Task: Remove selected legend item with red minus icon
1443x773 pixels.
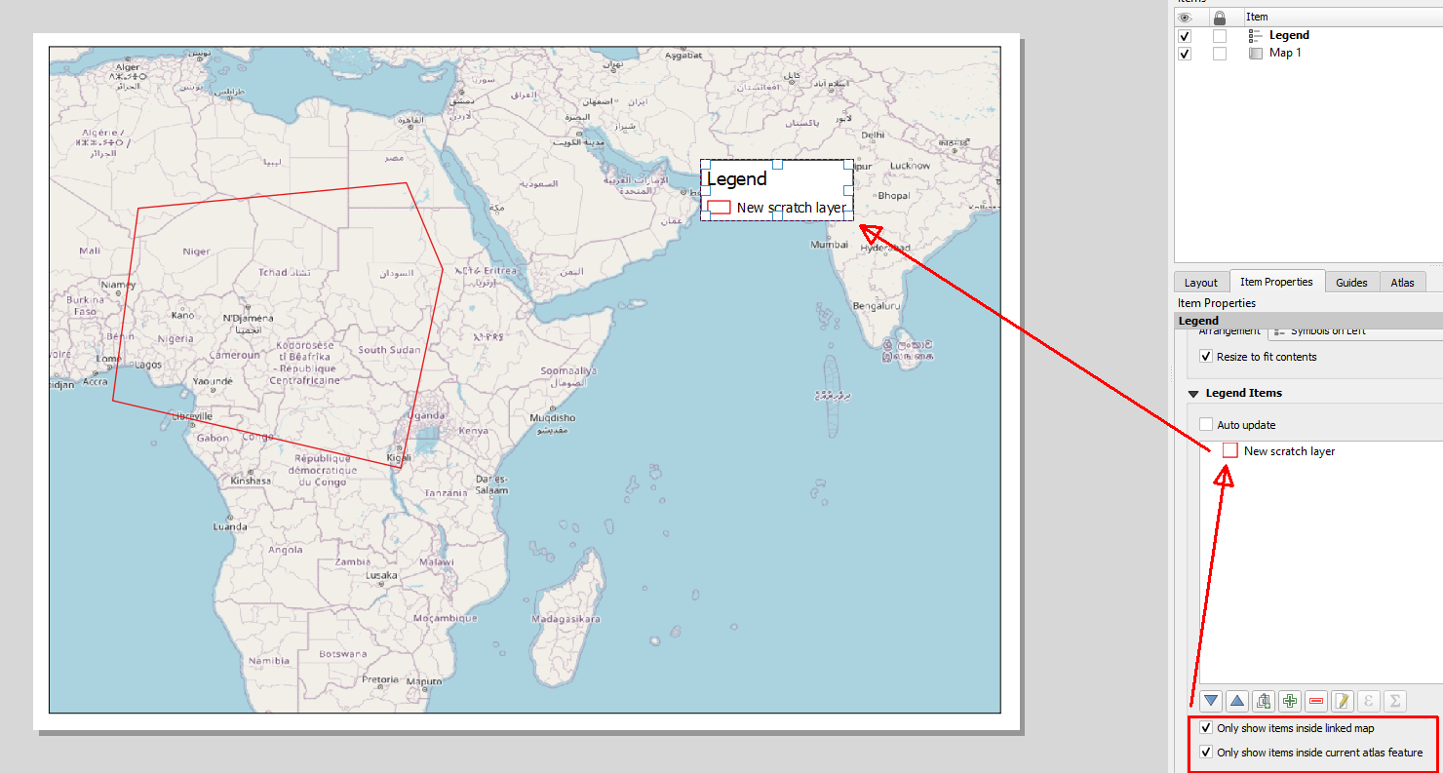Action: click(x=1314, y=700)
